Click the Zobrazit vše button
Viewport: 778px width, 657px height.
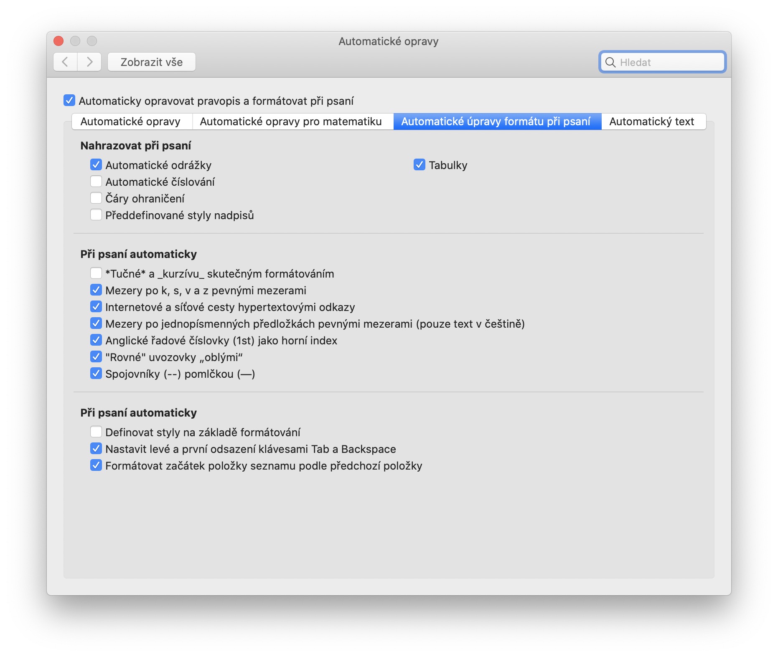[x=151, y=62]
